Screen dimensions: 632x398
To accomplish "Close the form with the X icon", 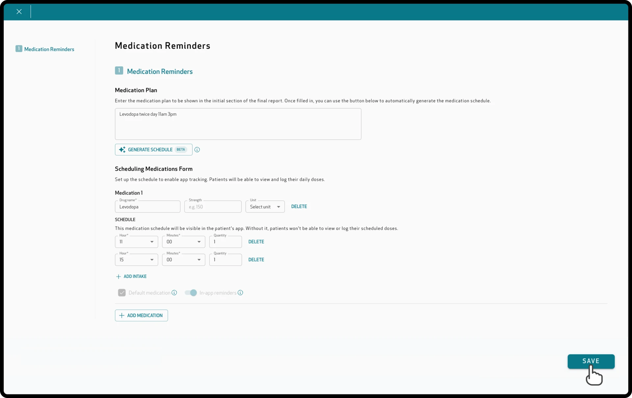I will pos(19,11).
